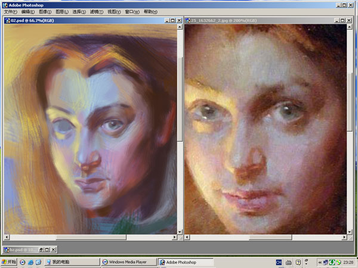
Task: Switch to 我的电脑 taskbar button
Action: [72, 262]
